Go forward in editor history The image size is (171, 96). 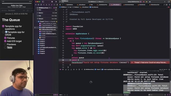pyautogui.click(x=64, y=5)
